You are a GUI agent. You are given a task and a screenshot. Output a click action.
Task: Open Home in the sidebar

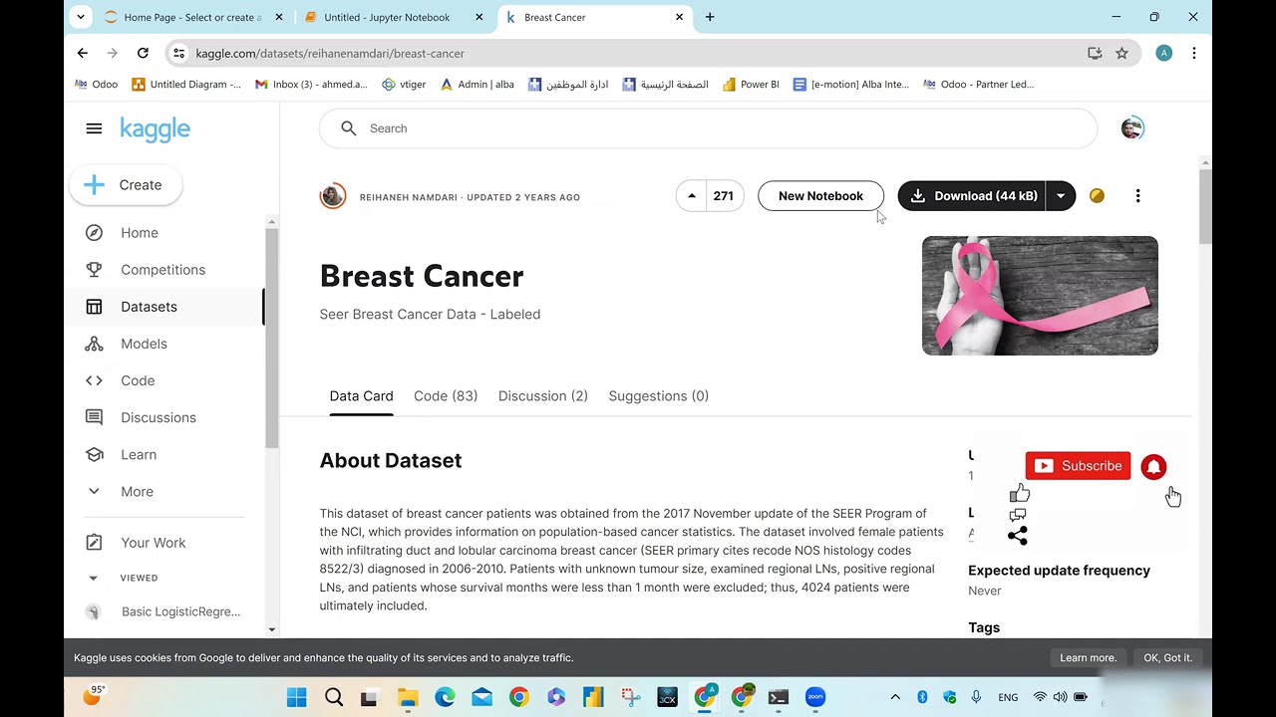(x=139, y=233)
